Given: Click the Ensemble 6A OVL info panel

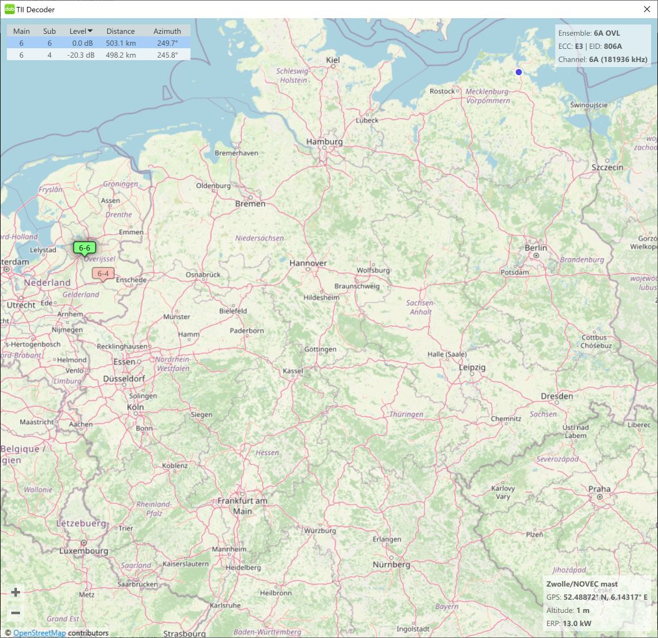Looking at the screenshot, I should [x=602, y=46].
